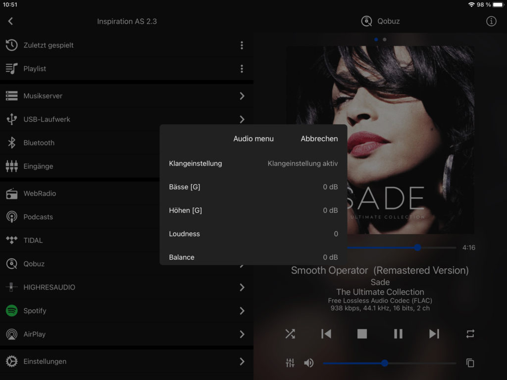Viewport: 507px width, 380px height.
Task: Click the Qobuz source icon in the header
Action: pos(366,21)
